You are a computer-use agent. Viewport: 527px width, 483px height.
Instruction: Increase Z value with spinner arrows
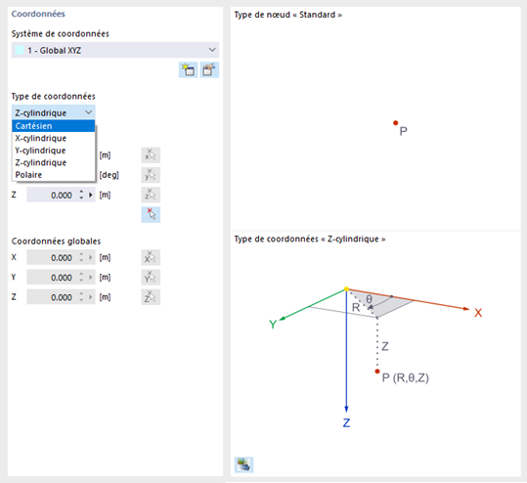(x=81, y=193)
